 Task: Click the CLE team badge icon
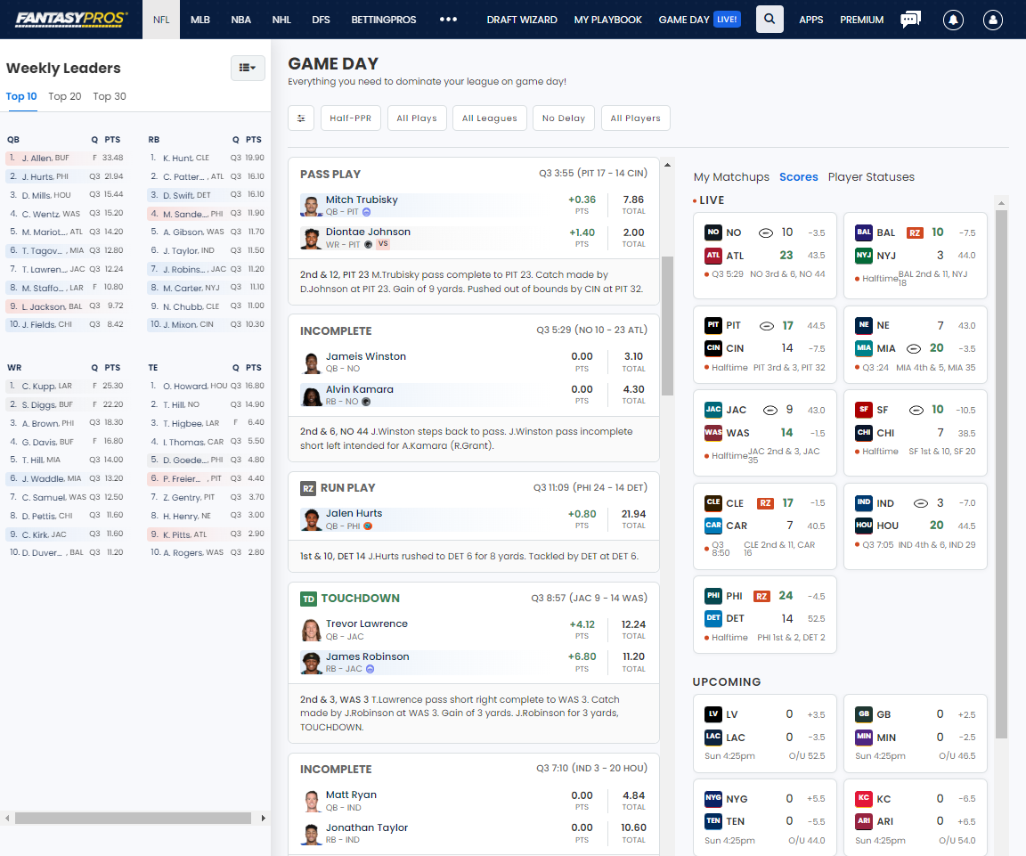pyautogui.click(x=713, y=502)
